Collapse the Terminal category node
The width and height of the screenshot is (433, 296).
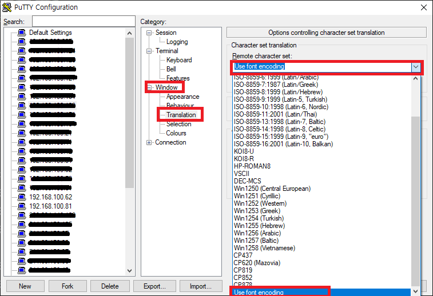point(149,51)
